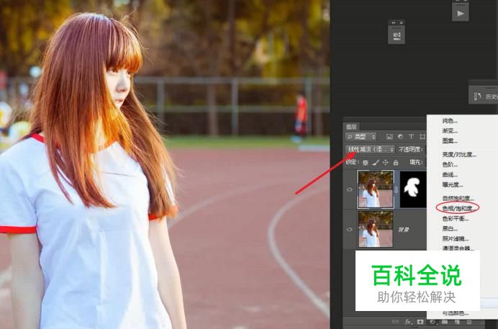Click the 填充 fill label
Viewport: 498px width, 329px height.
point(416,162)
